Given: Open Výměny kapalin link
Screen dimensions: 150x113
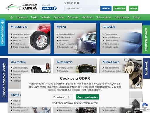Looking at the screenshot, I should click(x=66, y=68).
